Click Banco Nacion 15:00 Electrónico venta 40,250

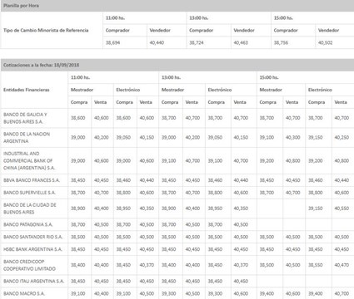coord(342,137)
